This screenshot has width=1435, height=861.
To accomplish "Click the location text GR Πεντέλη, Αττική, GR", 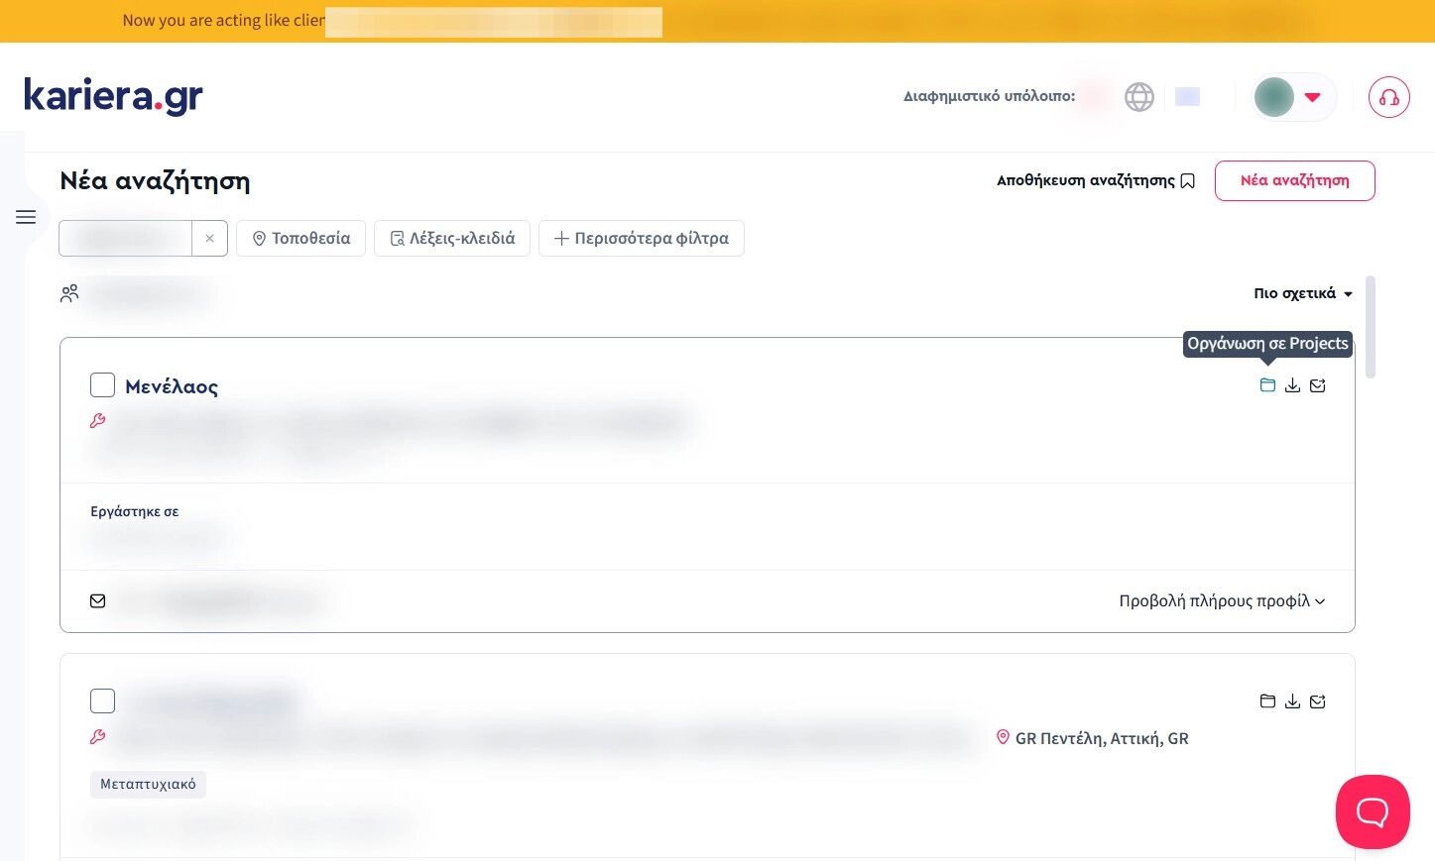I will [1102, 738].
